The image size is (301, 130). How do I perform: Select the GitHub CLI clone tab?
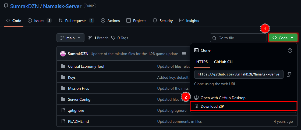[223, 62]
